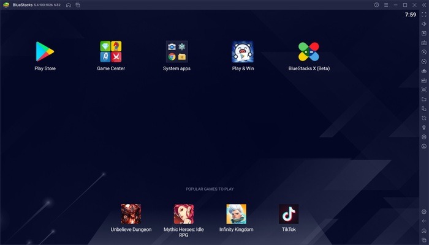Open Infinity Kingdom game
429x245 pixels.
pyautogui.click(x=236, y=214)
